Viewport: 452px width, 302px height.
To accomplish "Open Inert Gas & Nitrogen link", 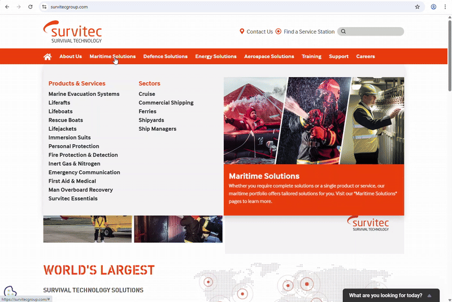I will tap(75, 164).
